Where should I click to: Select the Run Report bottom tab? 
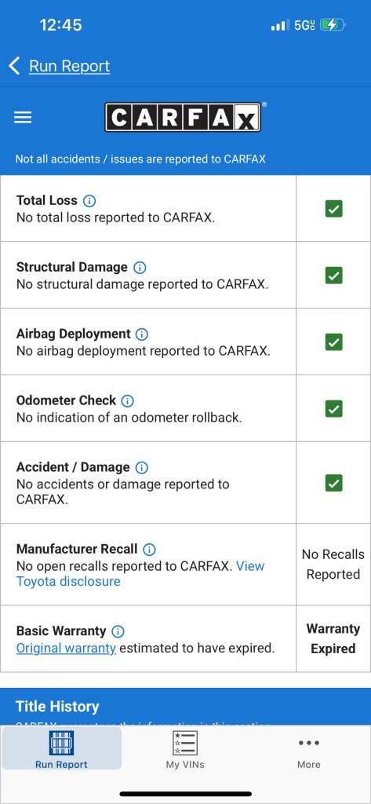pos(61,748)
